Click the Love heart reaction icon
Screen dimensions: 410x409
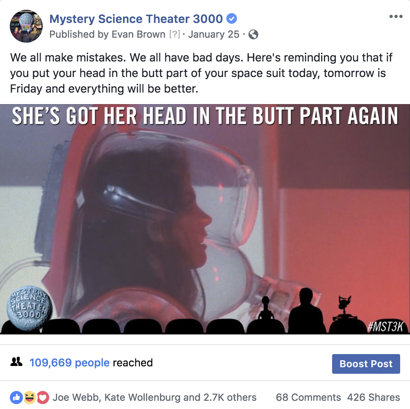tap(43, 398)
